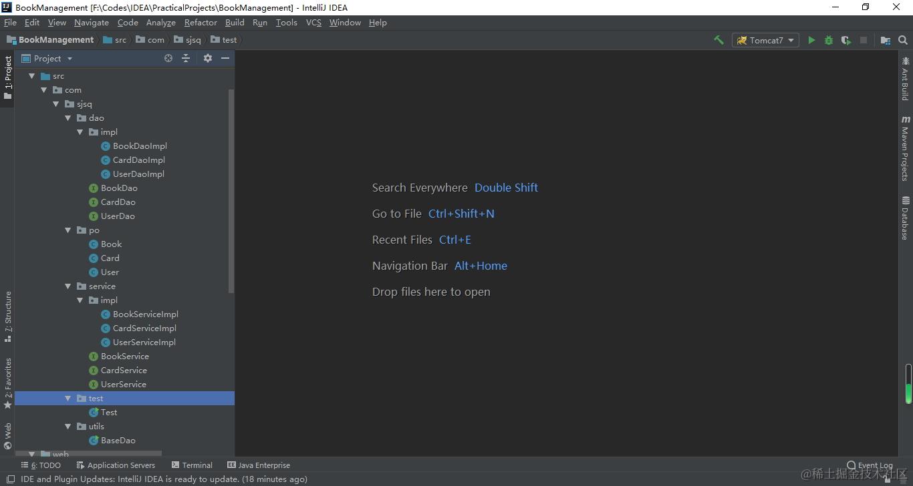The width and height of the screenshot is (913, 486).
Task: Open the Database side panel
Action: point(906,218)
